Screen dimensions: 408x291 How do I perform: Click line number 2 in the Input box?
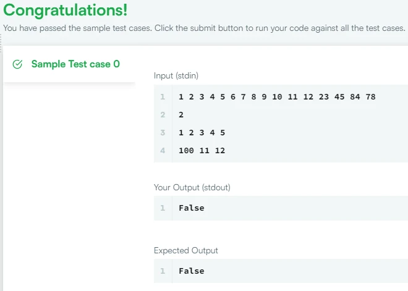(x=163, y=115)
